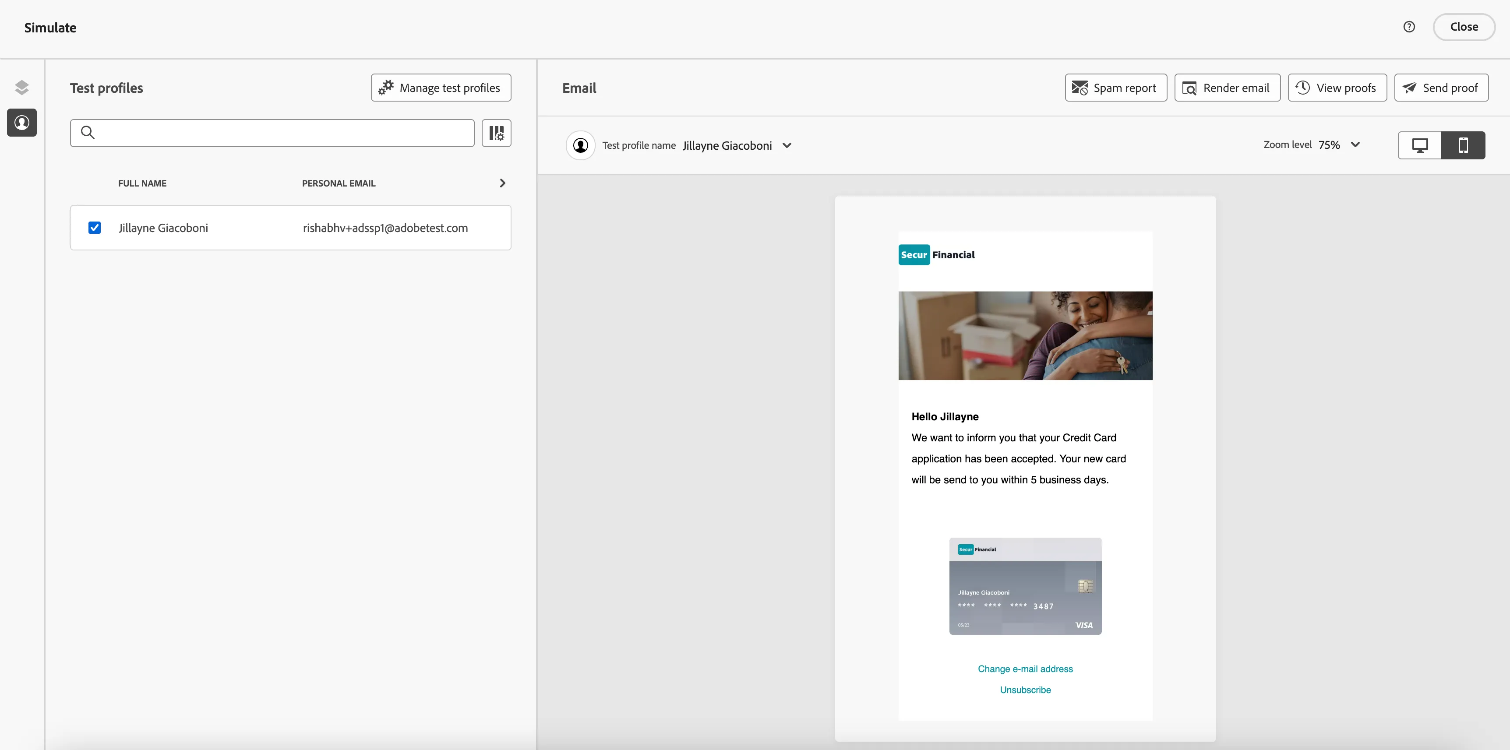Open the Spam report
Viewport: 1510px width, 750px height.
pyautogui.click(x=1115, y=88)
